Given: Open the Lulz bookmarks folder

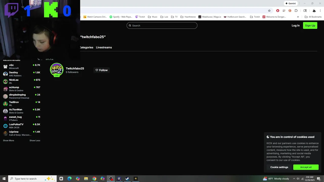Looking at the screenshot, I should (164, 17).
